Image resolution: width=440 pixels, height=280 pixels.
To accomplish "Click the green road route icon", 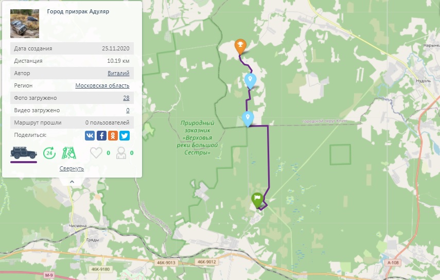I will [x=69, y=153].
